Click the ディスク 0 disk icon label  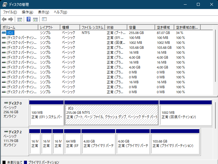pos(6,103)
